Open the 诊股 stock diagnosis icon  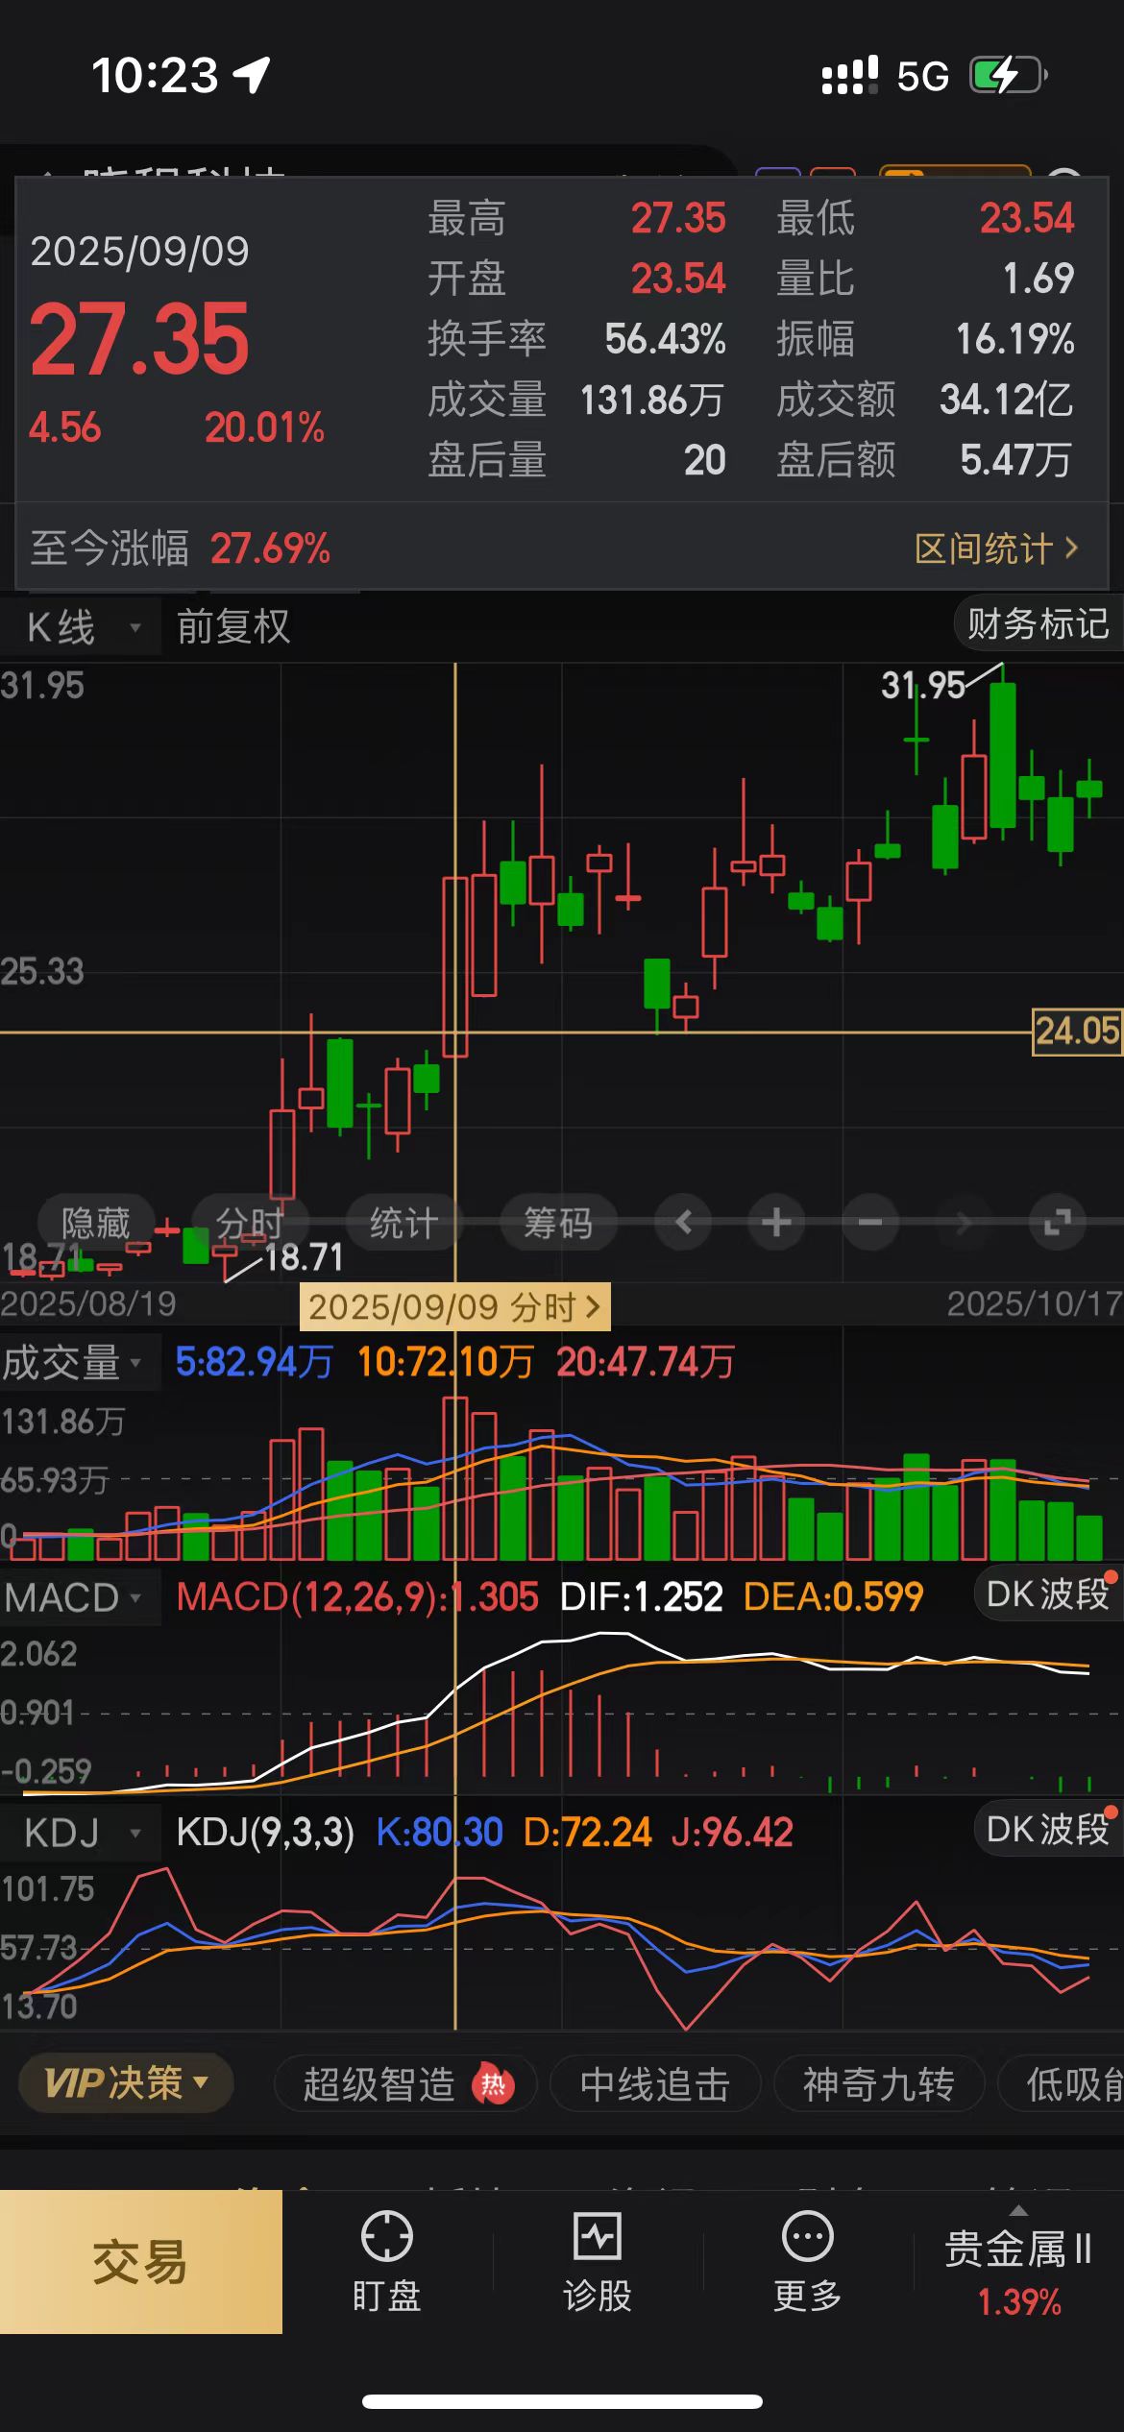click(x=597, y=2262)
